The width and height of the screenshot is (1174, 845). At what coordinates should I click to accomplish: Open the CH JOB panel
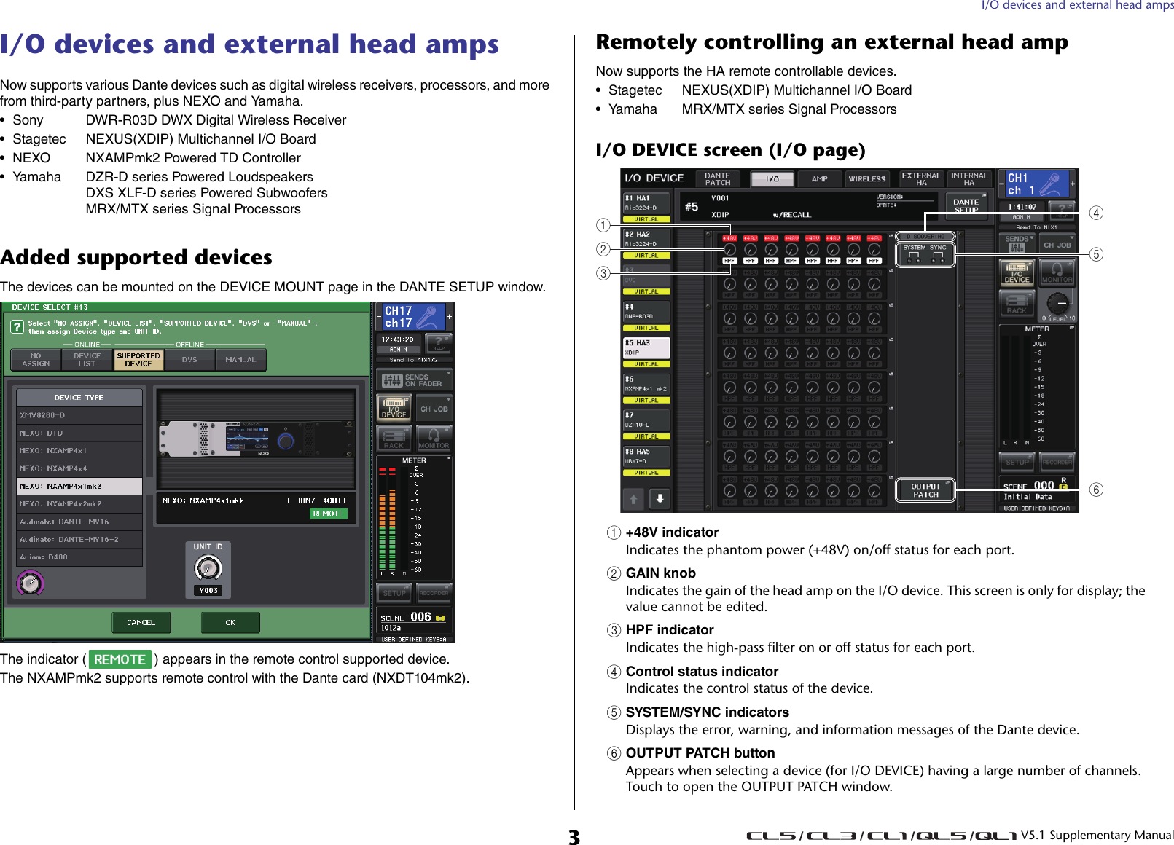tap(434, 409)
